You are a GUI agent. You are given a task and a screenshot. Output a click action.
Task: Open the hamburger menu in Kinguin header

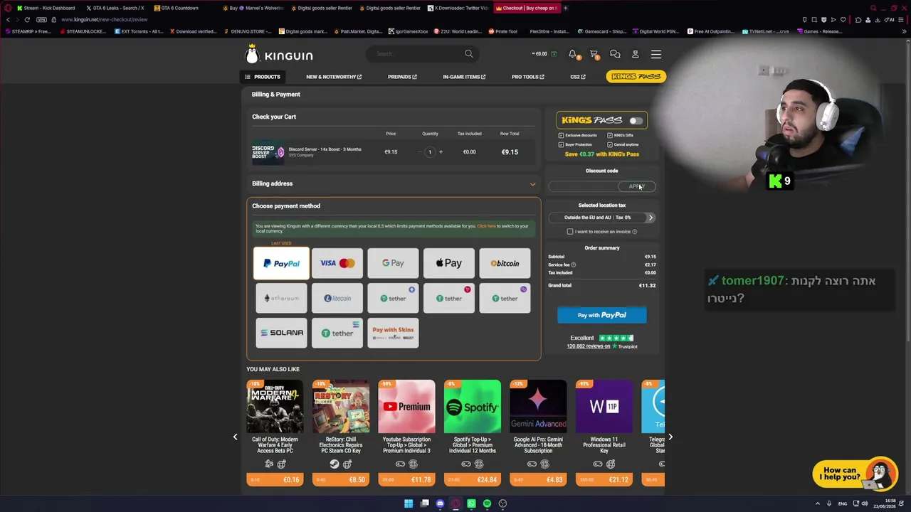[x=656, y=54]
